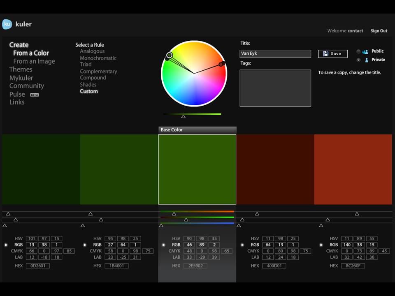The height and width of the screenshot is (296, 395).
Task: Click the Save button
Action: click(333, 53)
